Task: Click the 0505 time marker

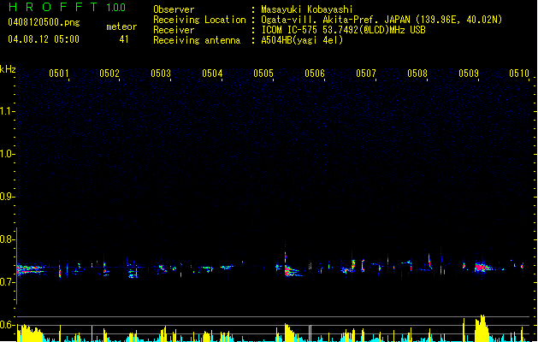Action: pos(263,74)
